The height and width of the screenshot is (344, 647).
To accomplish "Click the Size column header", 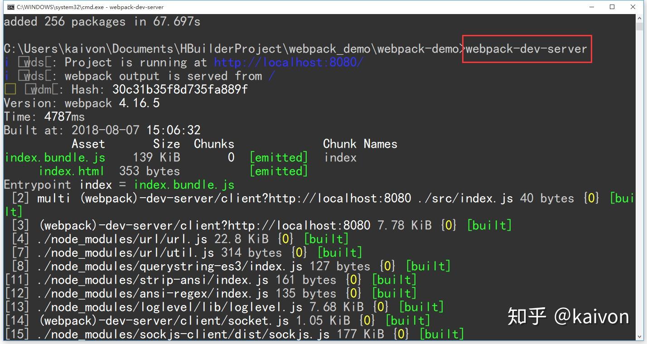I will (x=166, y=144).
